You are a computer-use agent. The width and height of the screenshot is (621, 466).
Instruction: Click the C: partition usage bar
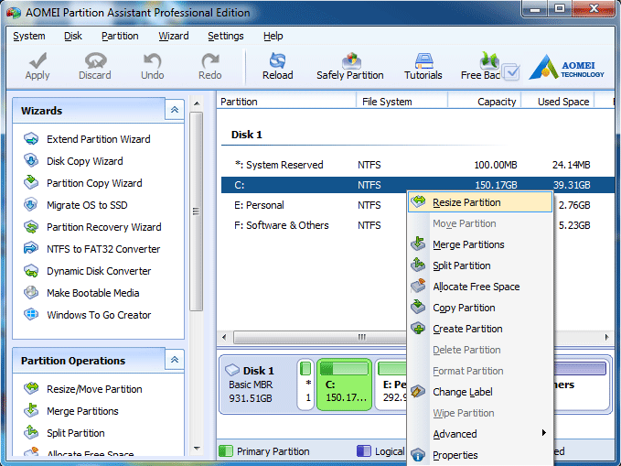pyautogui.click(x=344, y=369)
